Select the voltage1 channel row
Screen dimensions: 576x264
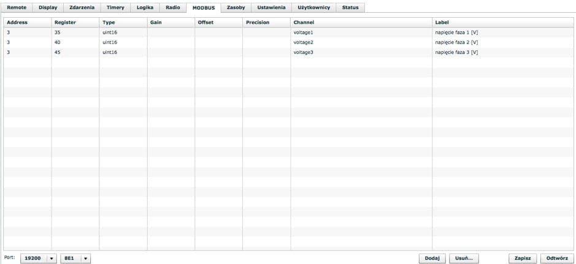[304, 32]
